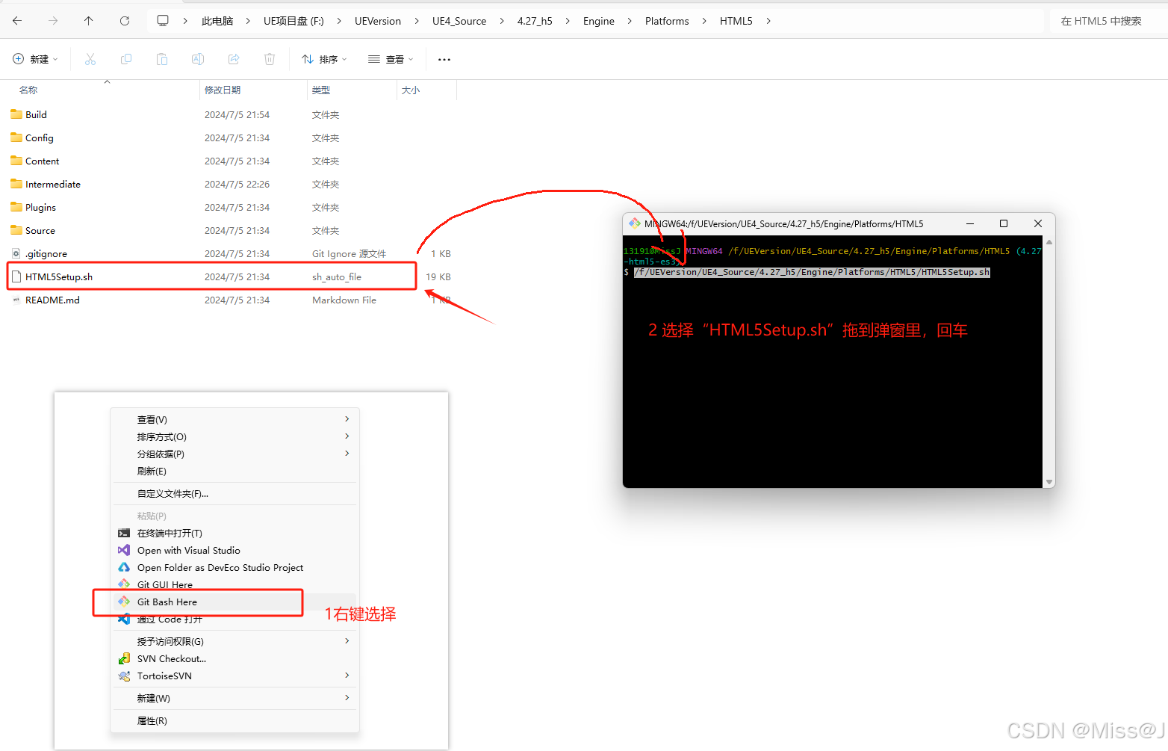This screenshot has height=751, width=1168.
Task: Click the terminal icon beside 在终端中打开
Action: (124, 533)
